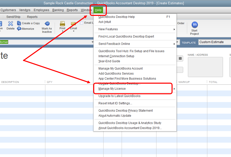Click the highlighted customer field text
Viewport: 231px width, 157px height.
pyautogui.click(x=4, y=42)
